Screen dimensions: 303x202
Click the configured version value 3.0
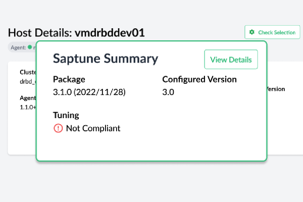pos(168,92)
